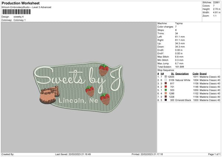The image size is (222, 157).
Task: Click the colorway value 'Colorway 1'
Action: (20, 20)
